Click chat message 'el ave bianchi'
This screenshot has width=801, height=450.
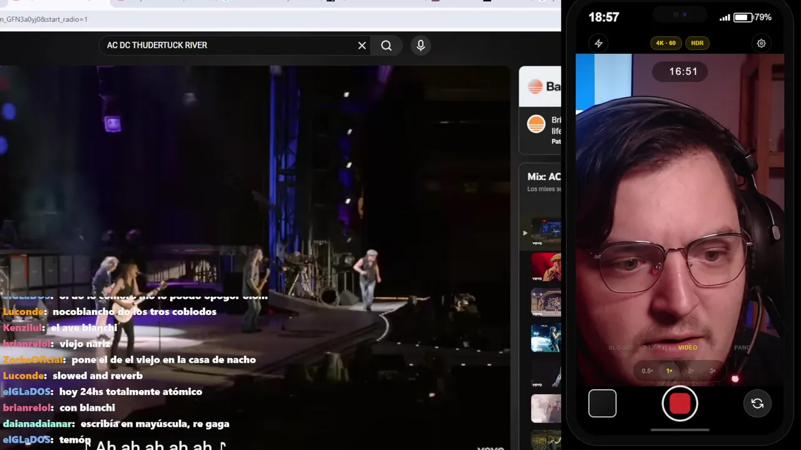pyautogui.click(x=84, y=327)
